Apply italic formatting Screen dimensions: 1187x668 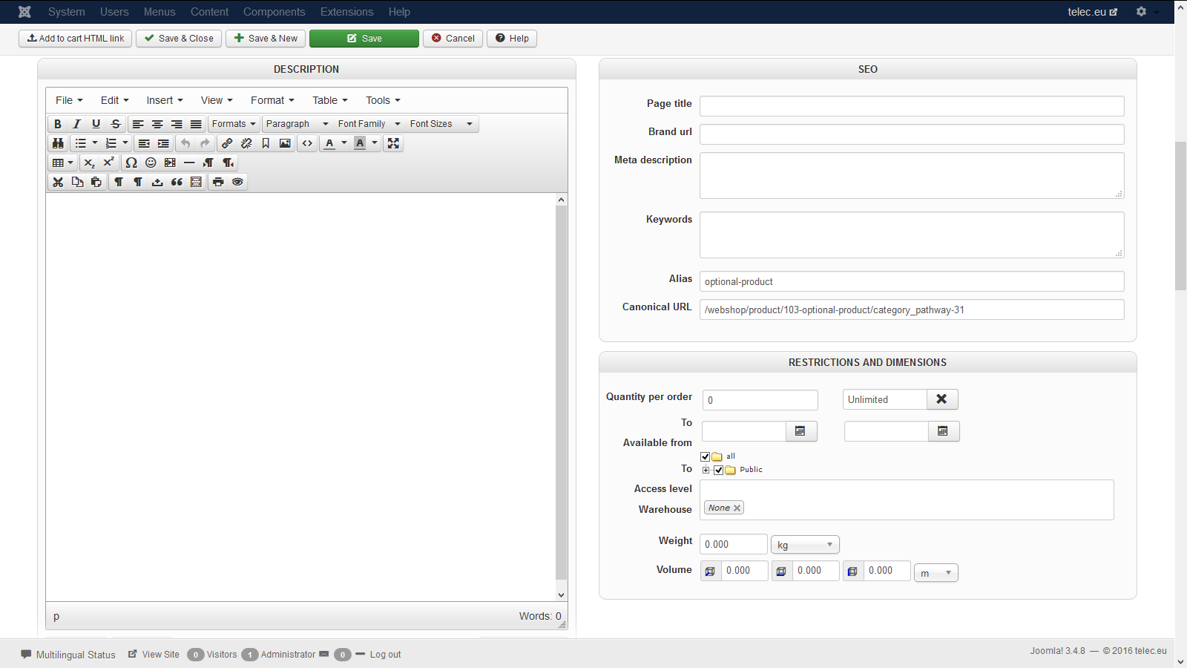click(76, 124)
